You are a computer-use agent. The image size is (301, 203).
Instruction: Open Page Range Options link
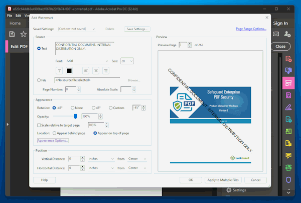pyautogui.click(x=251, y=29)
